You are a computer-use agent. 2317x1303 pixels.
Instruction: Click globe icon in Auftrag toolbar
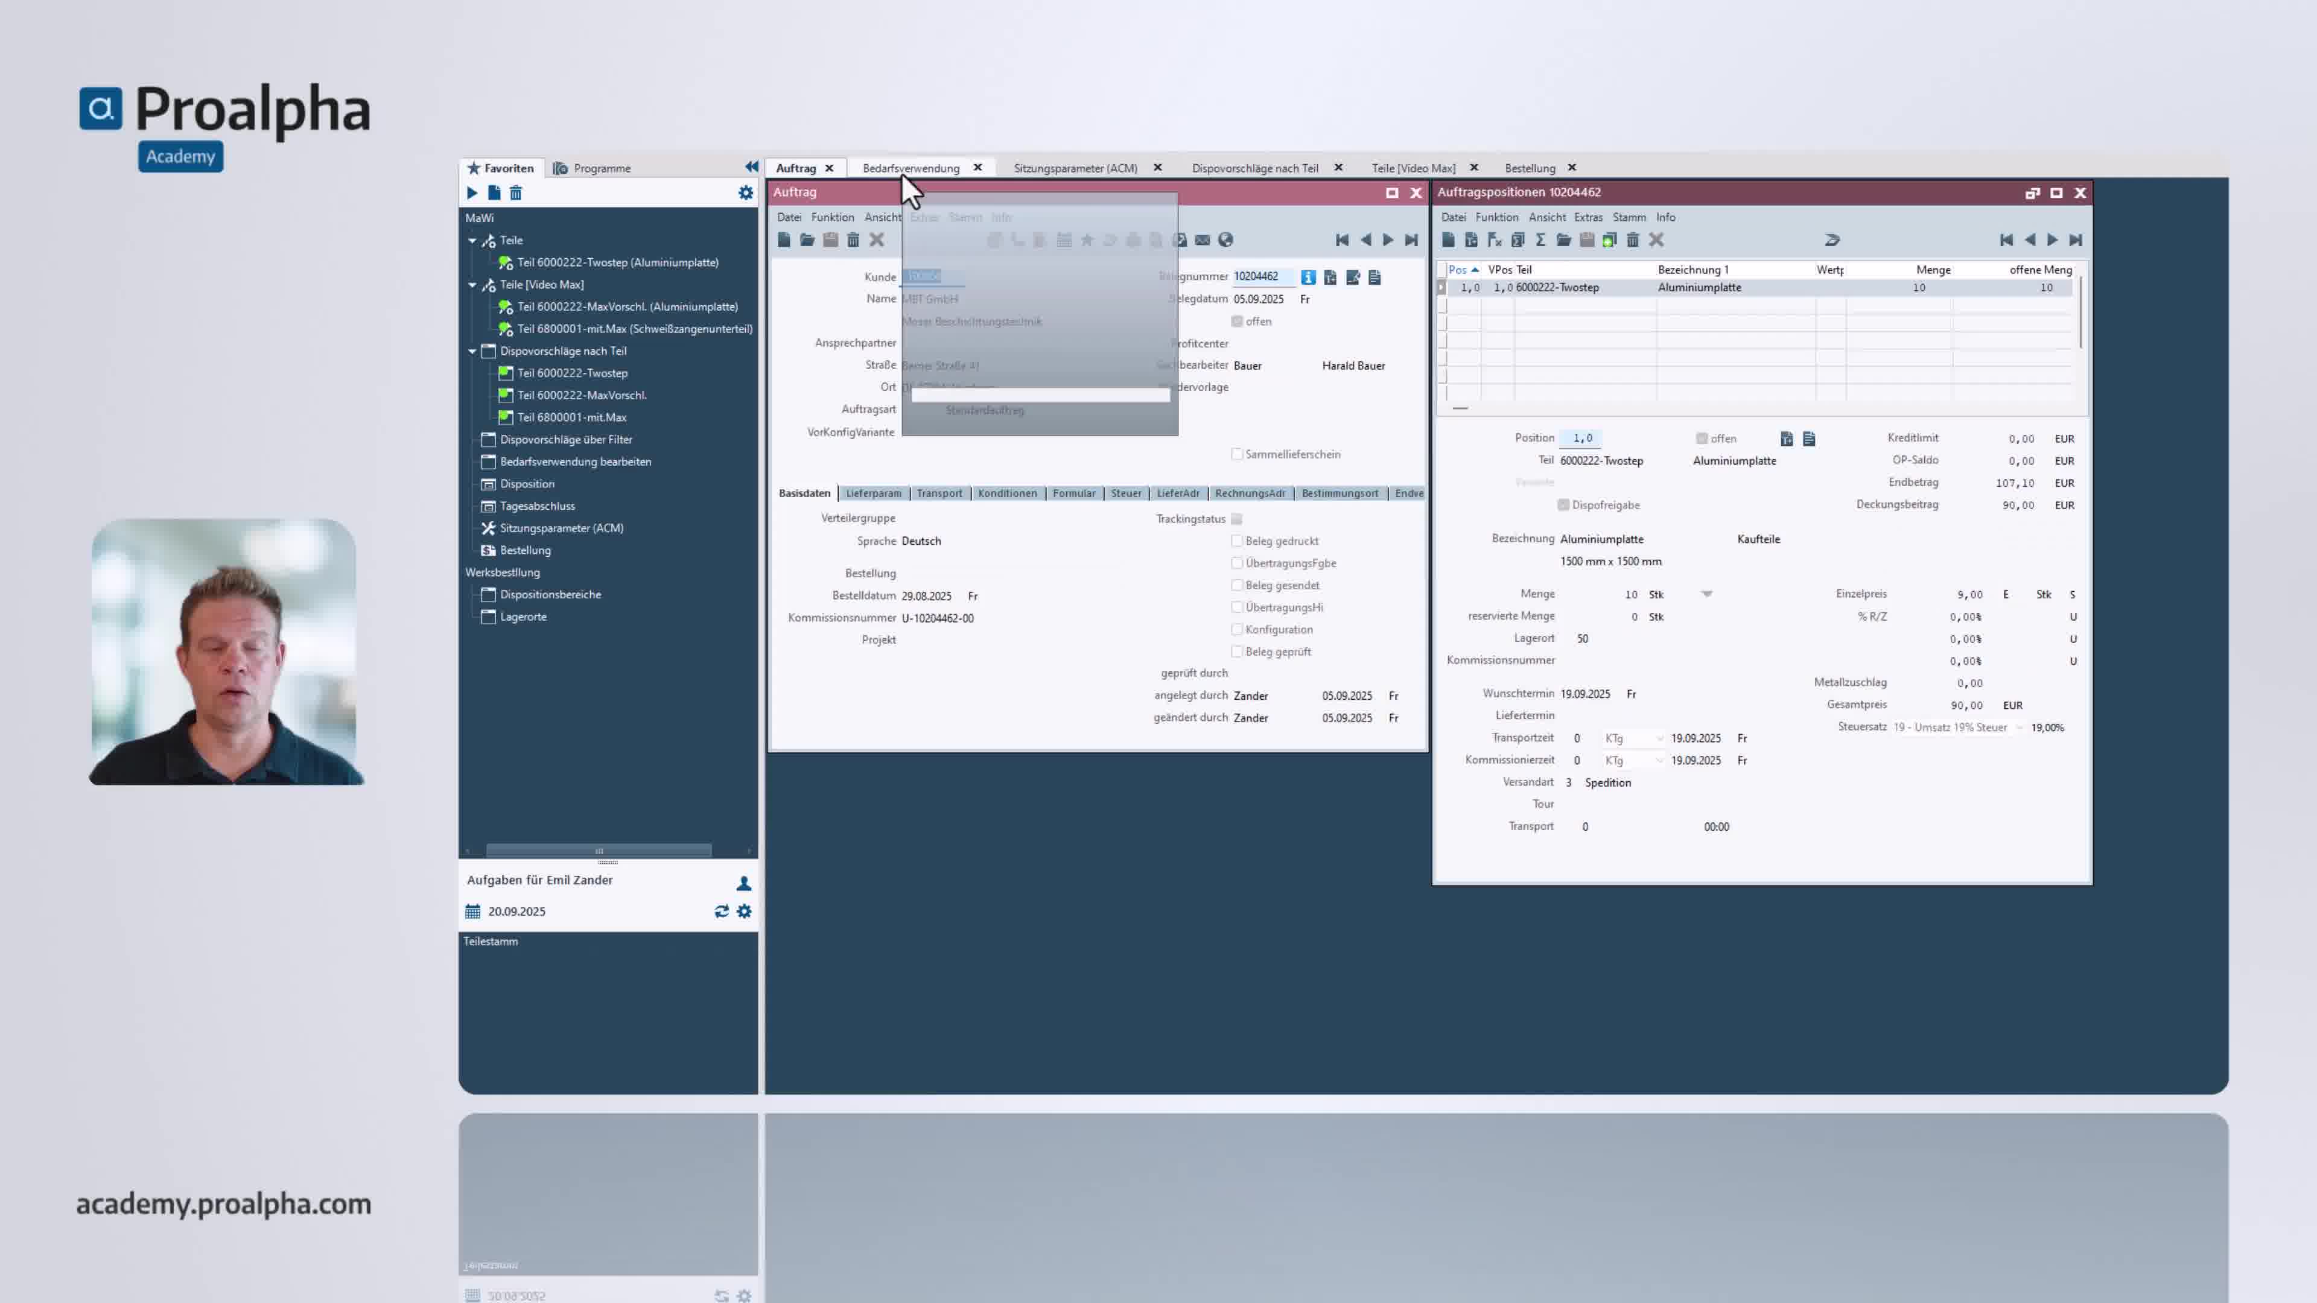tap(1225, 240)
